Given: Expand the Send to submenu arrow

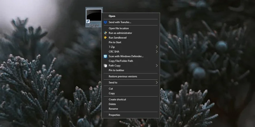Looking at the screenshot, I should [157, 83].
